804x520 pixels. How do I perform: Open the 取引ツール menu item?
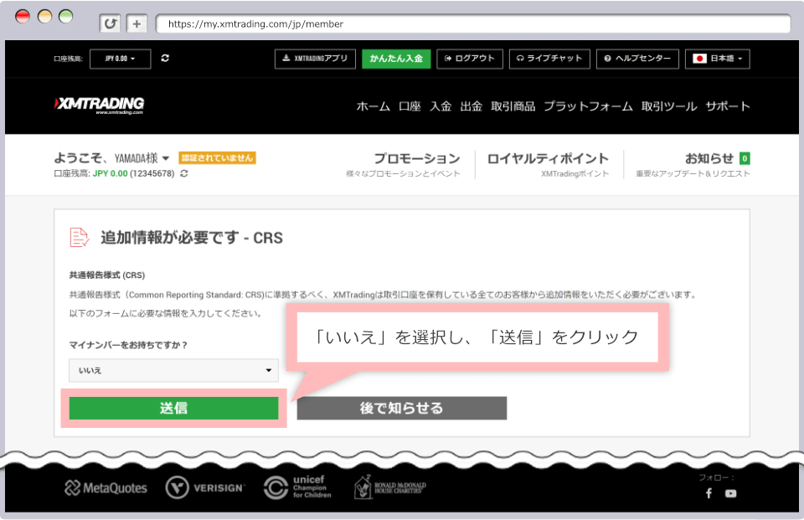[669, 106]
